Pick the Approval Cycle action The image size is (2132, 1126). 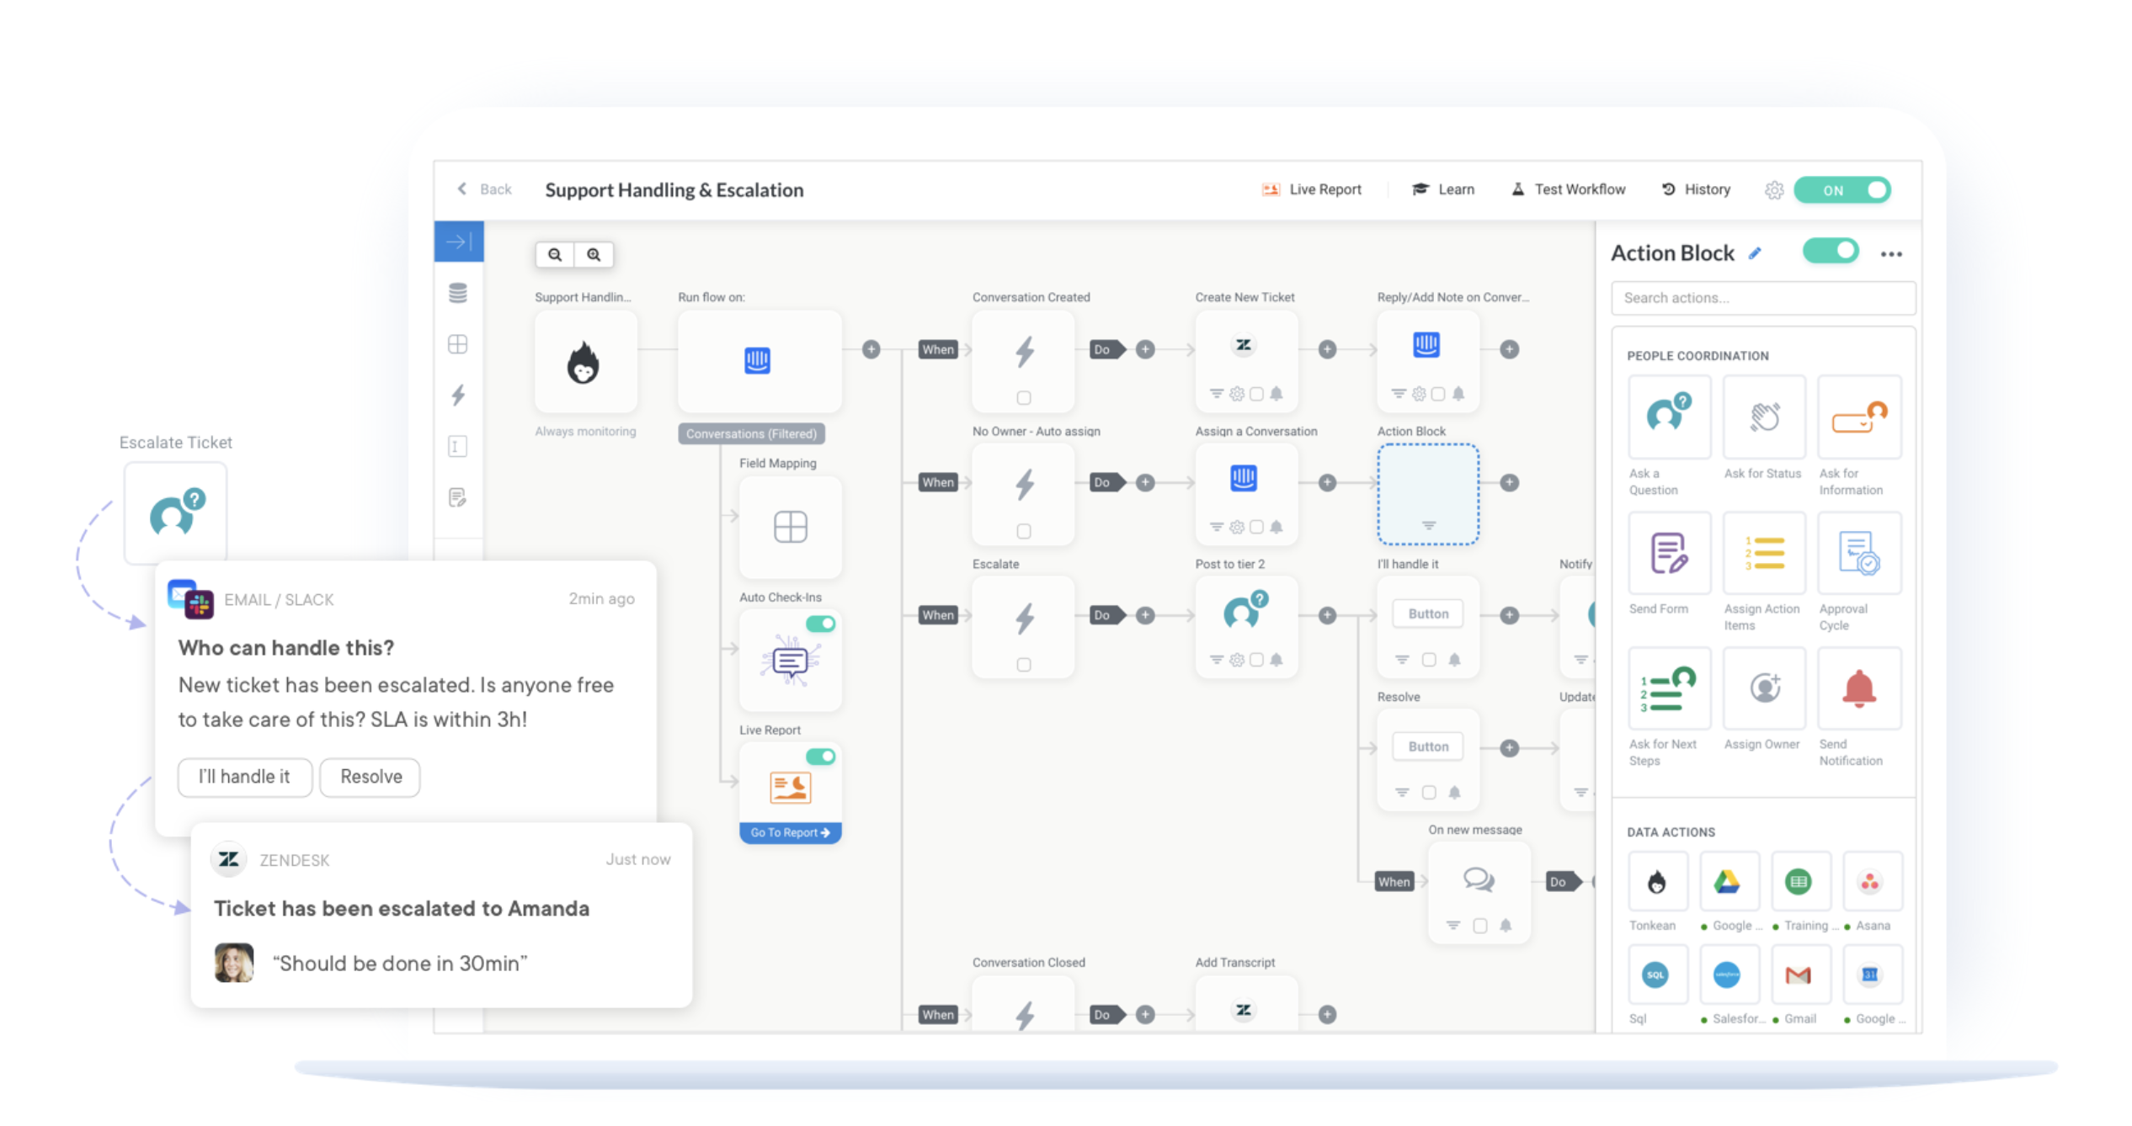click(x=1858, y=553)
